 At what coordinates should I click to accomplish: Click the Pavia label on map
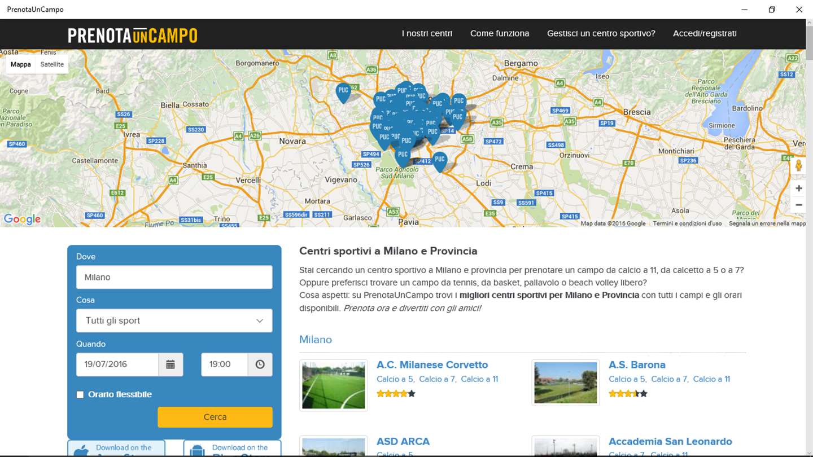[x=409, y=222]
